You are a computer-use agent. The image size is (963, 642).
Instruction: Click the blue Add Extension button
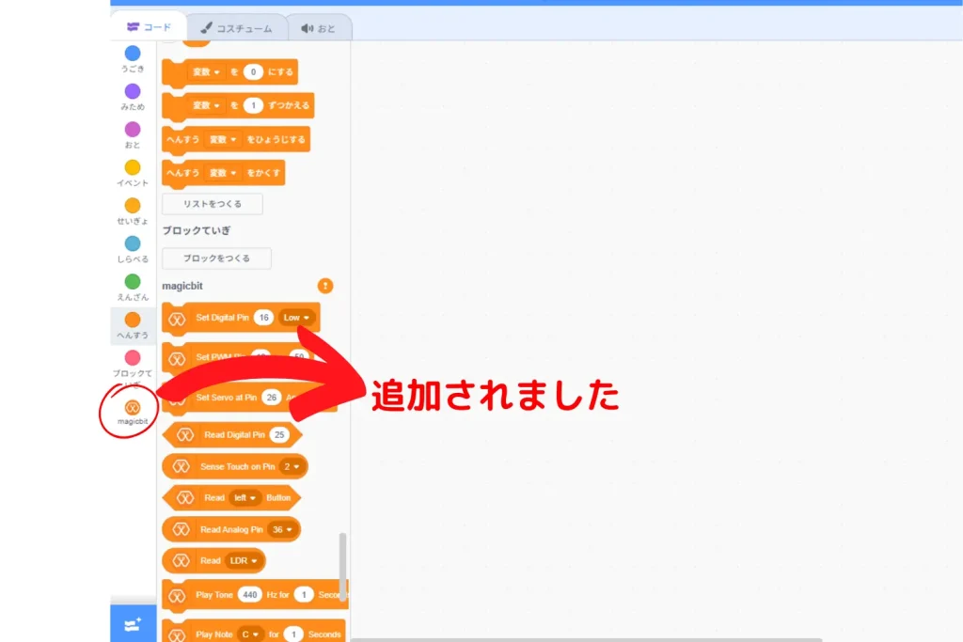coord(133,624)
